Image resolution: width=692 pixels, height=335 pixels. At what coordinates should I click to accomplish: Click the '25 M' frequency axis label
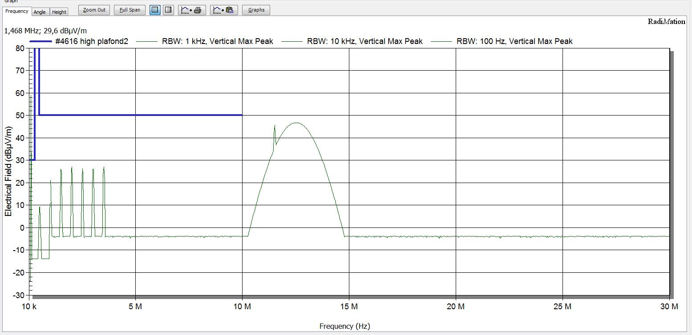[x=563, y=307]
